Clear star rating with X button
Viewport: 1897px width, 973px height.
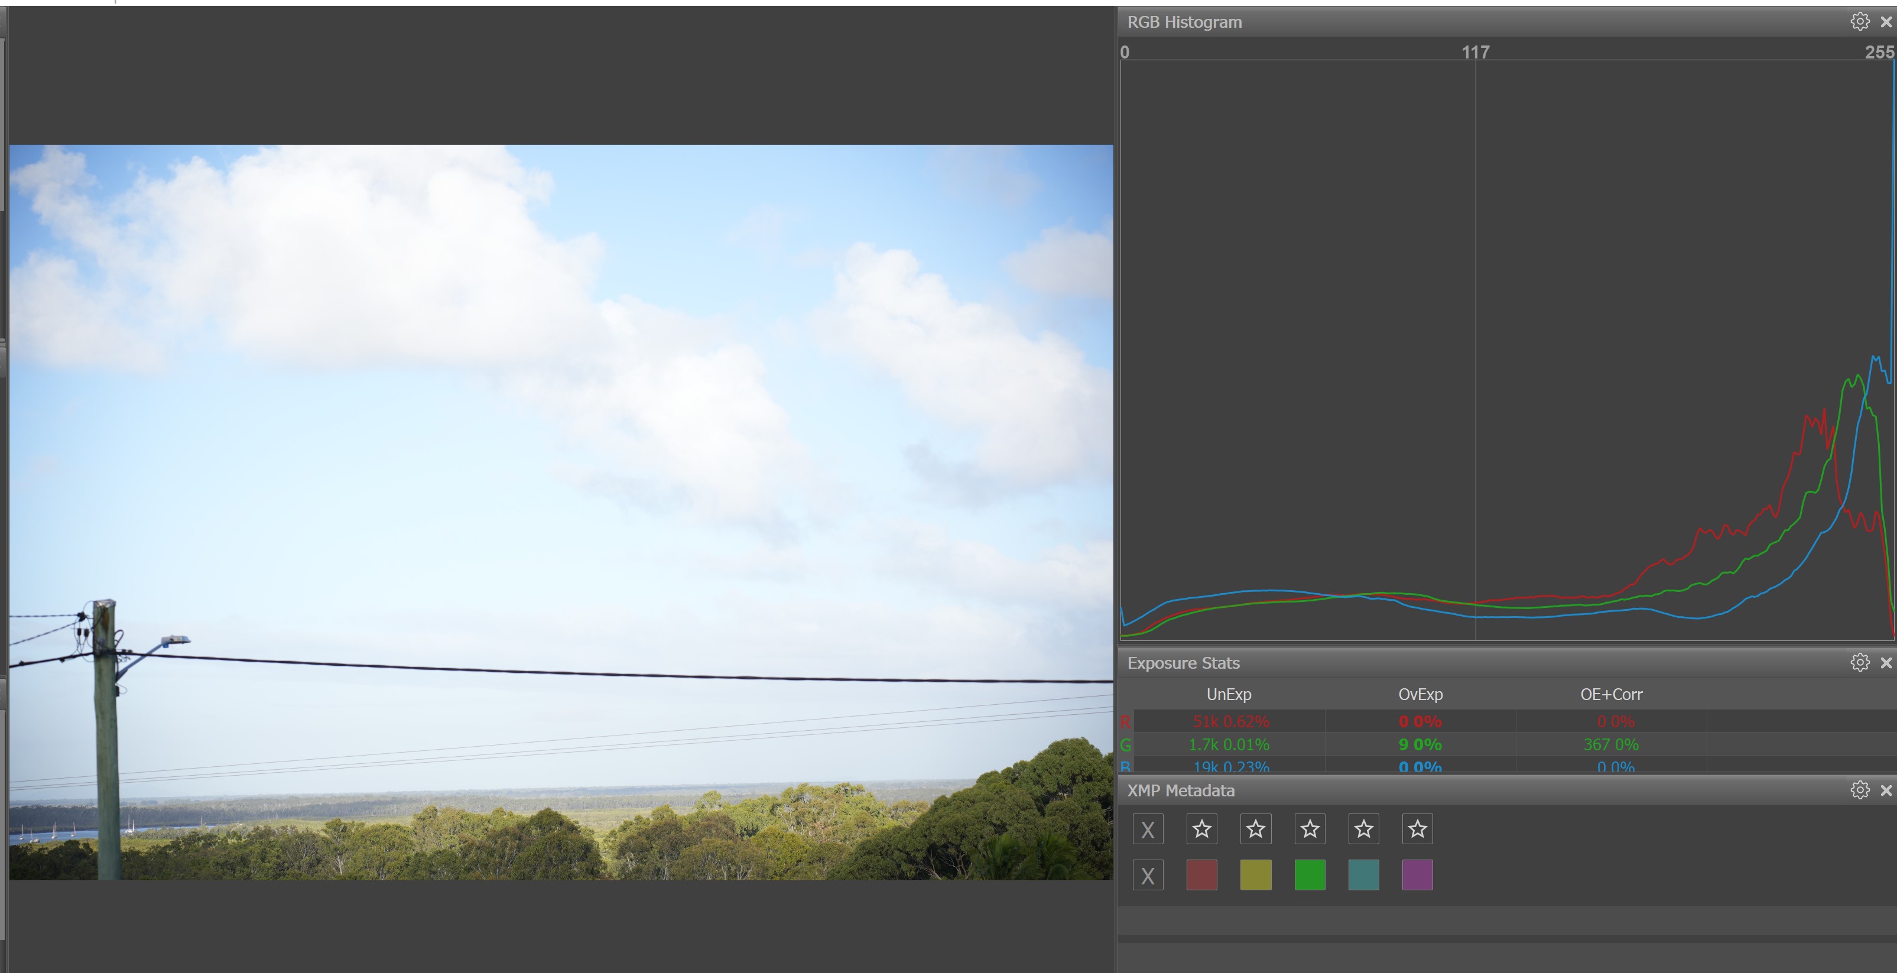(1147, 829)
